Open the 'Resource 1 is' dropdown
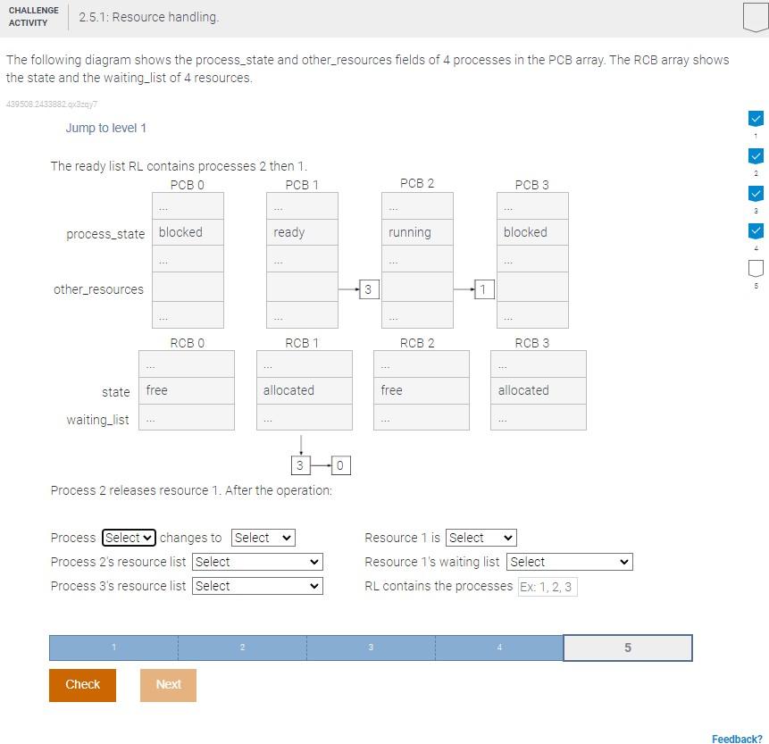 tap(481, 538)
